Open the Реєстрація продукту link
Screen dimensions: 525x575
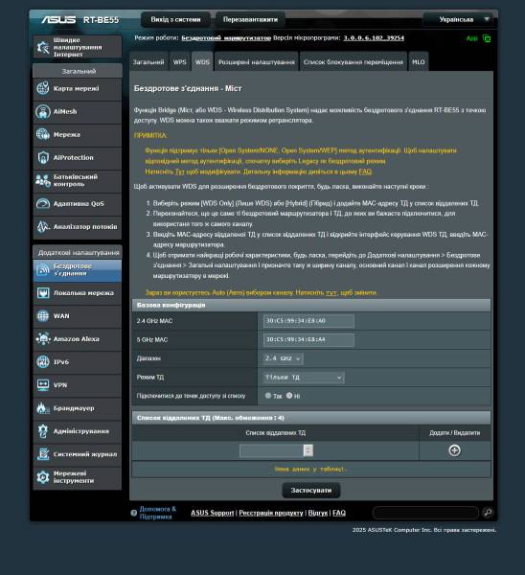click(x=271, y=513)
